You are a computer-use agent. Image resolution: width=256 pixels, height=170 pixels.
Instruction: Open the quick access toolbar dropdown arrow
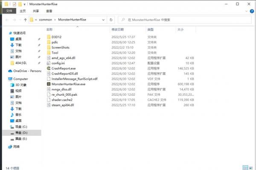[24, 4]
